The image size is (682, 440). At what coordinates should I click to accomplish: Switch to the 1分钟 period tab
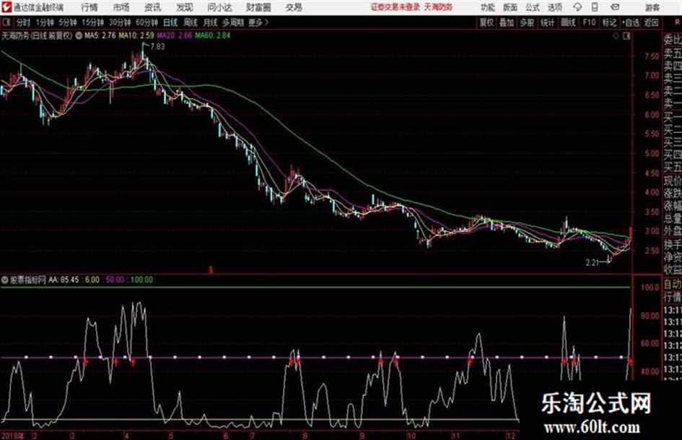tap(45, 22)
